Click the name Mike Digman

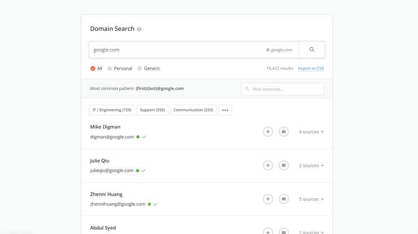click(105, 127)
